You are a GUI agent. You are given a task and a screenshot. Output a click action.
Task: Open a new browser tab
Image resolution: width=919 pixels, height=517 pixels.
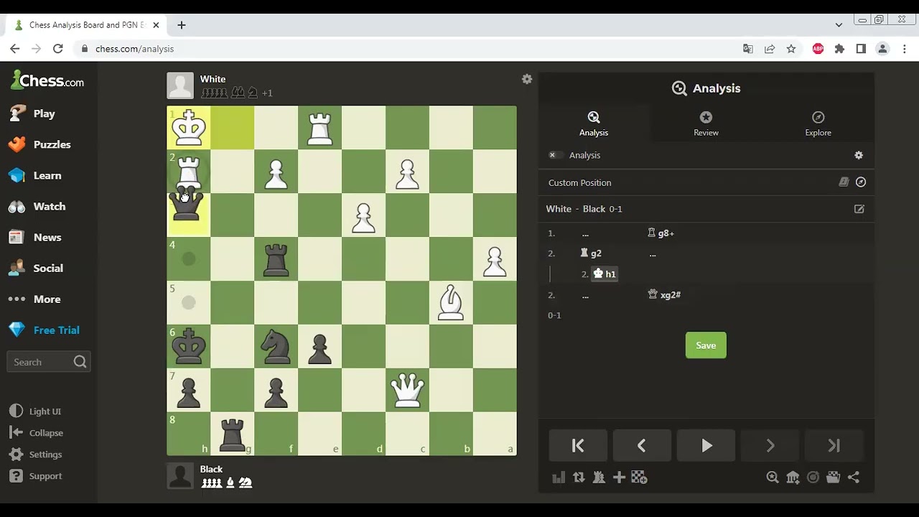click(x=182, y=25)
